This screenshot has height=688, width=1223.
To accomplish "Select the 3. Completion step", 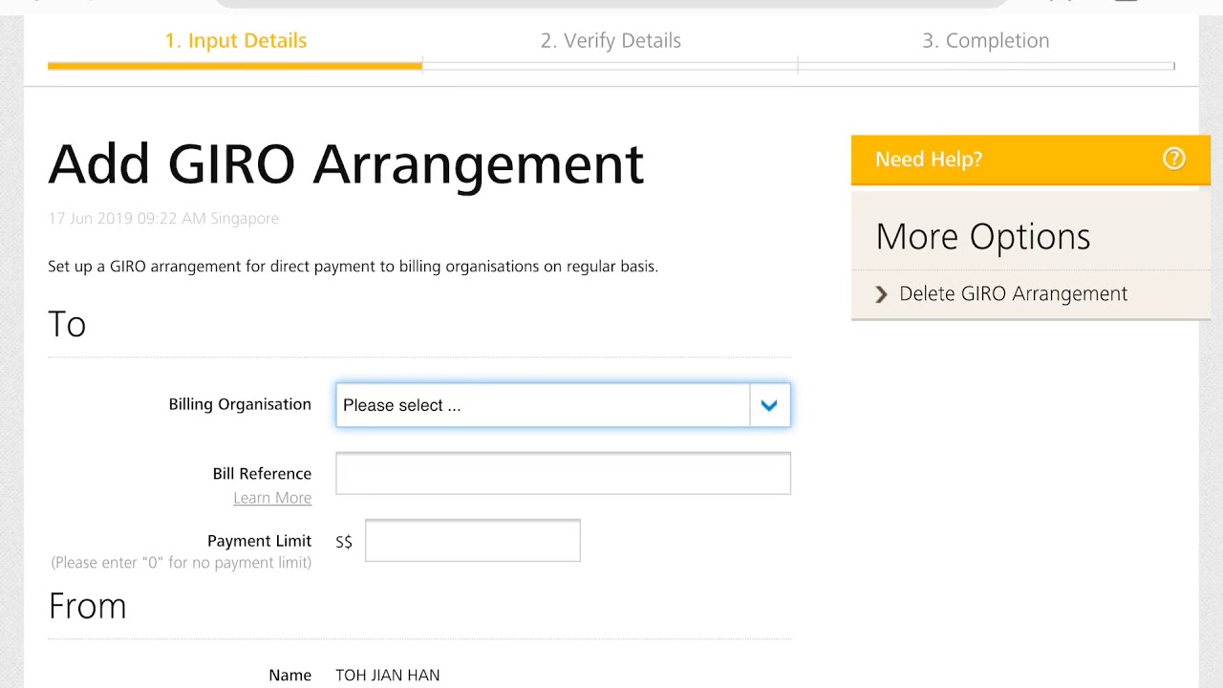I will coord(985,40).
